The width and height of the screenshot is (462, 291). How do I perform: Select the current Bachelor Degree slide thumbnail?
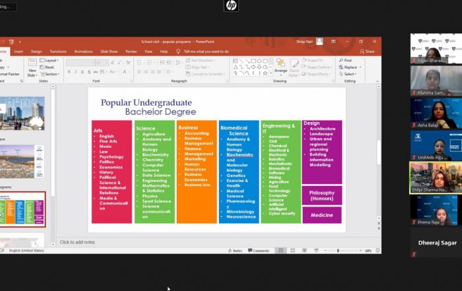(x=22, y=209)
